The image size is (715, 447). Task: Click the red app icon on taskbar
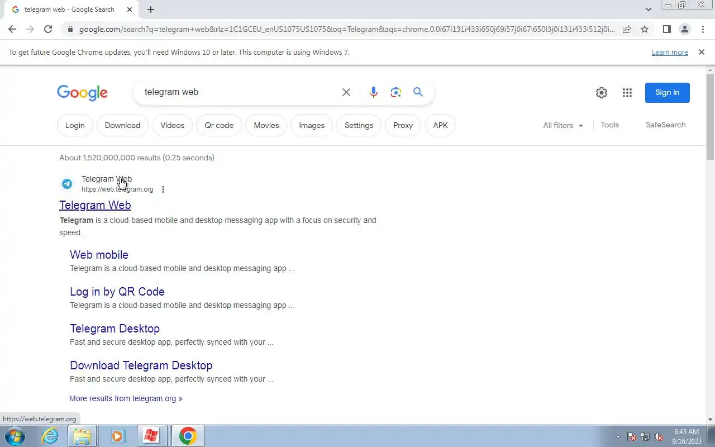[x=151, y=436]
